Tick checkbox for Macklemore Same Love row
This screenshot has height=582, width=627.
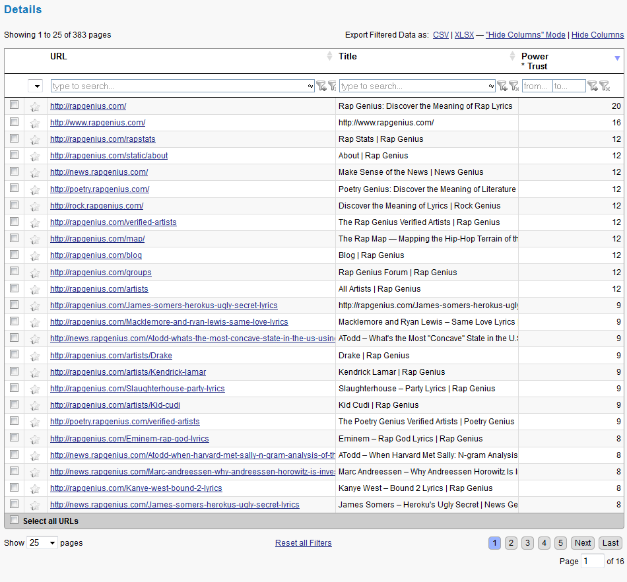tap(15, 321)
